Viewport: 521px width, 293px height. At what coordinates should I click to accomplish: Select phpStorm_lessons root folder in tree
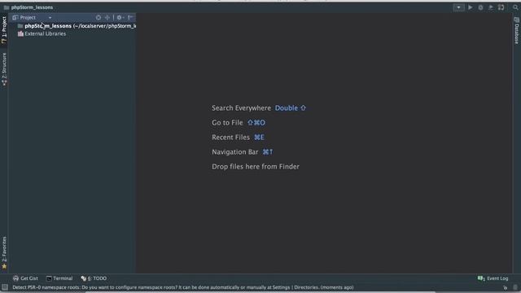tap(77, 25)
